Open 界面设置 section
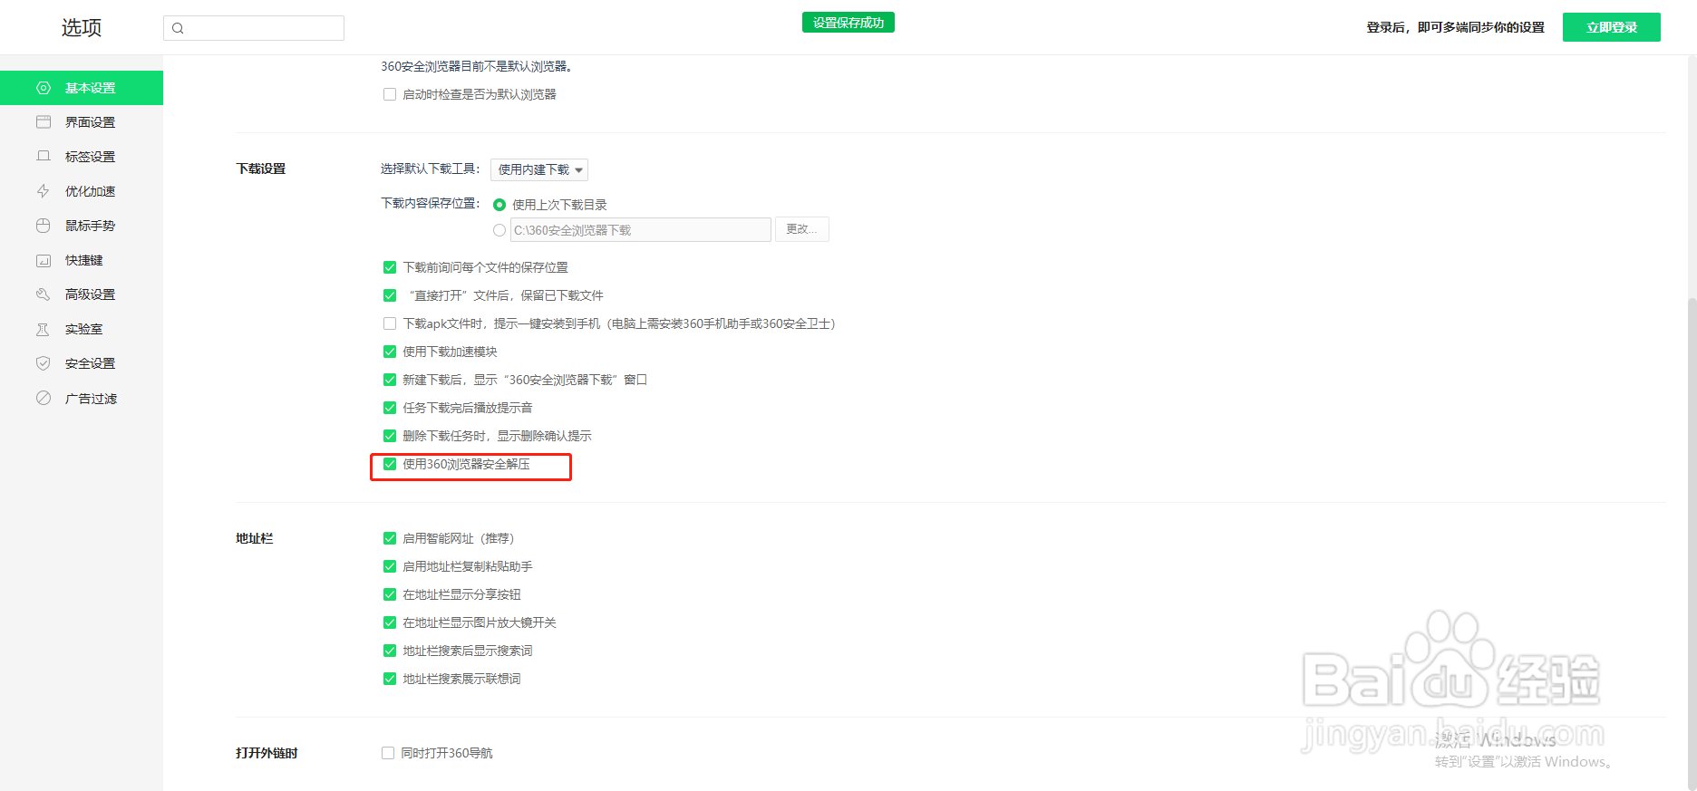This screenshot has height=791, width=1697. (x=82, y=122)
